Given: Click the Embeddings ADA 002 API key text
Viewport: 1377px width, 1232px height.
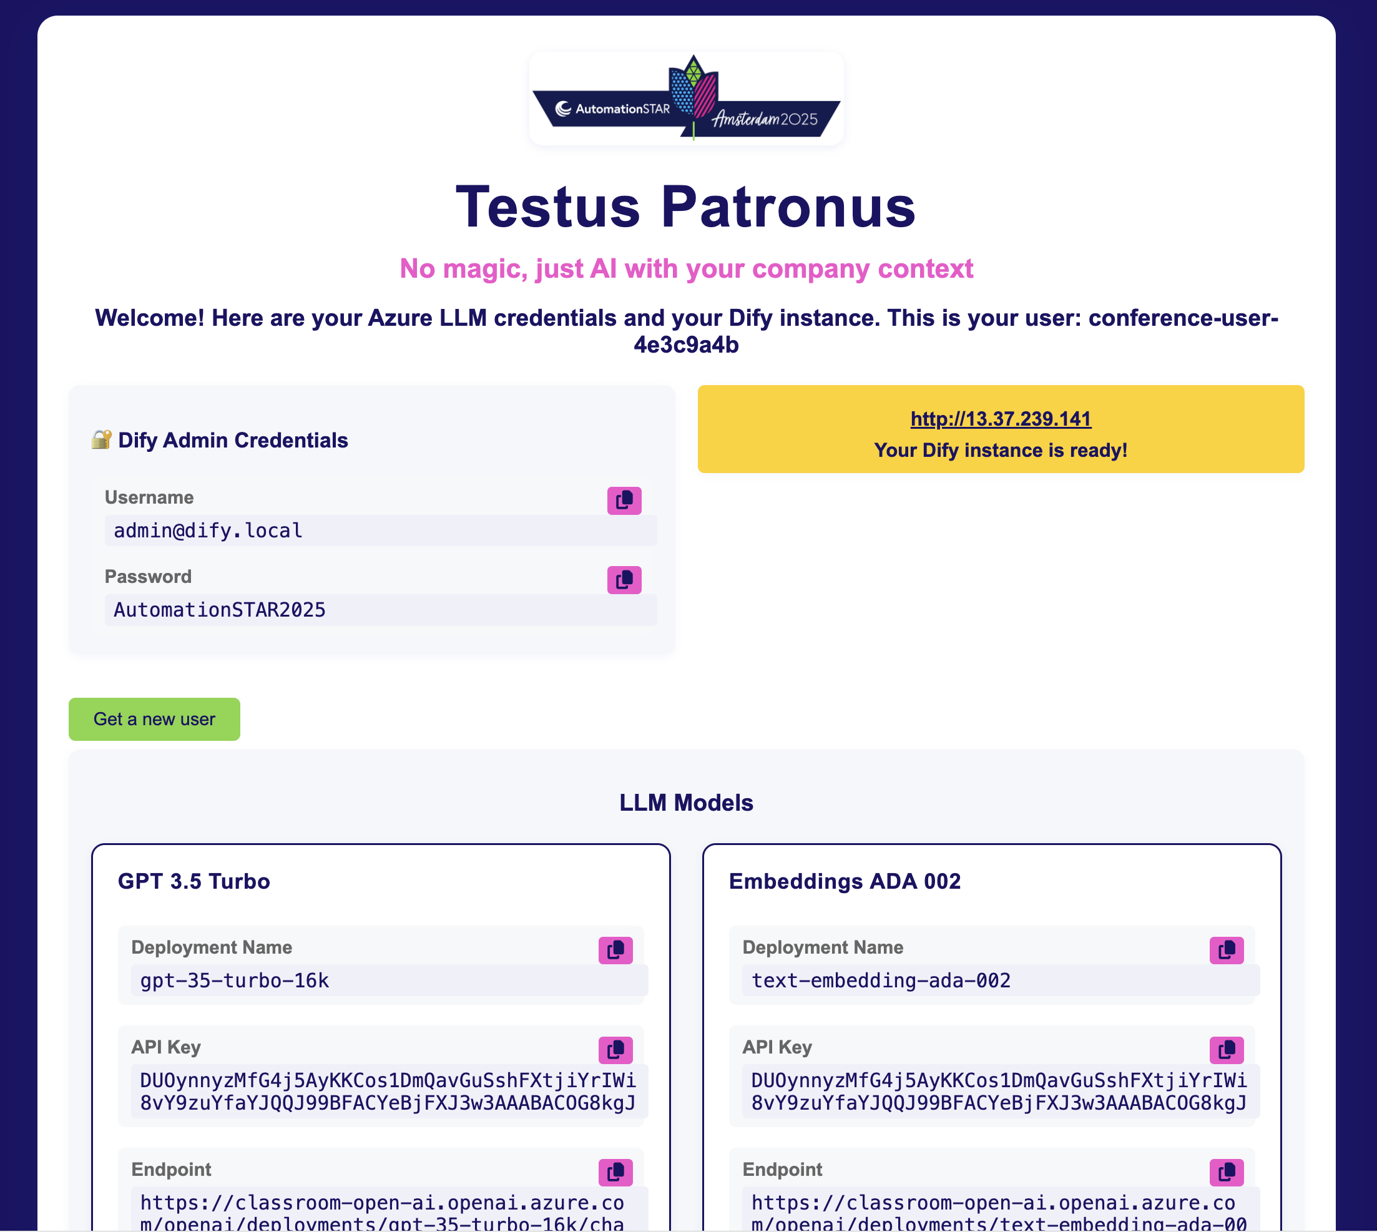Looking at the screenshot, I should [999, 1091].
